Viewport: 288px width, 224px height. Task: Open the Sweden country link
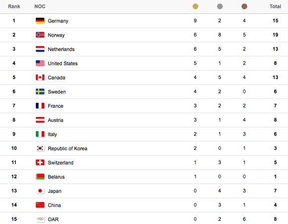point(57,91)
